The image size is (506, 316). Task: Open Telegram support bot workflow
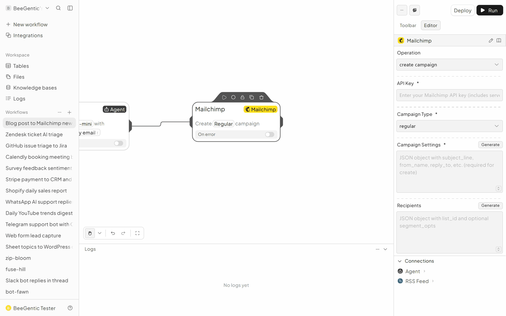tap(39, 224)
